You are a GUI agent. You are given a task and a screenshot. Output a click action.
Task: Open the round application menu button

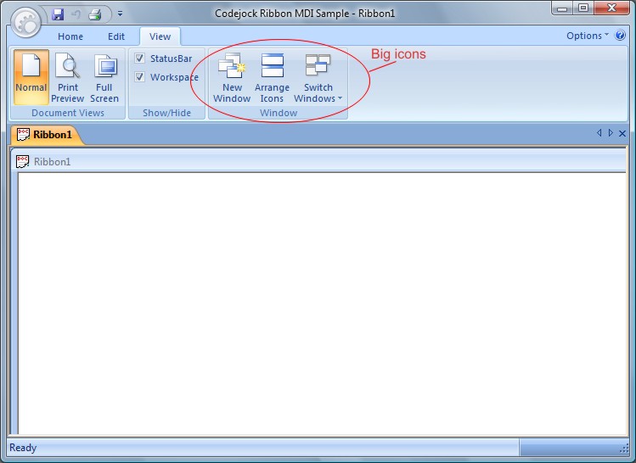(26, 23)
